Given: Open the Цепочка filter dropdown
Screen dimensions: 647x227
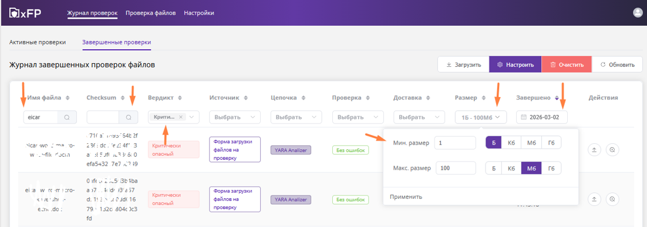Looking at the screenshot, I should [296, 117].
